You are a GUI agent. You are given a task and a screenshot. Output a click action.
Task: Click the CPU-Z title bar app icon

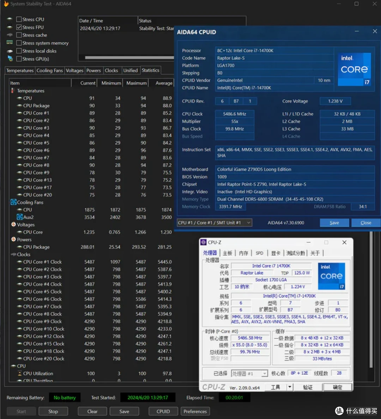(x=204, y=242)
